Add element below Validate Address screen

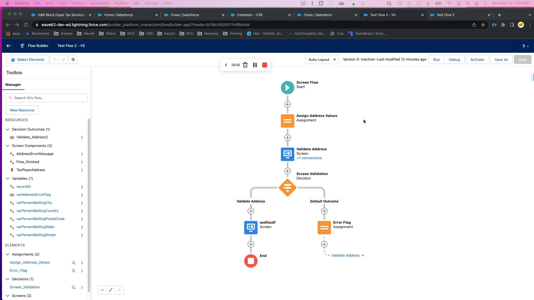click(287, 171)
